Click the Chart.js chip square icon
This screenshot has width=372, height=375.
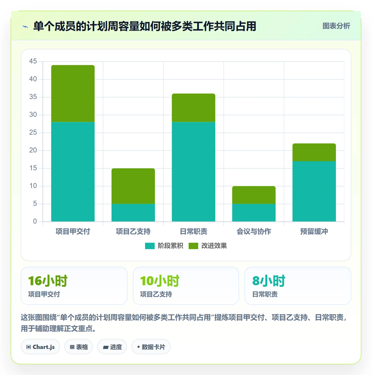pos(29,347)
